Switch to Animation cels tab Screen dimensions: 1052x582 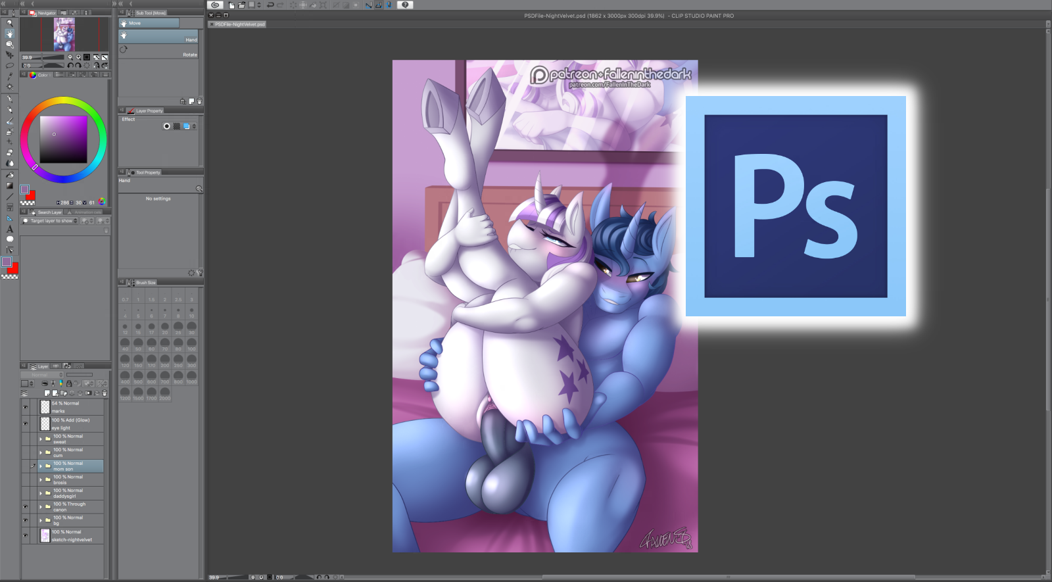[84, 212]
